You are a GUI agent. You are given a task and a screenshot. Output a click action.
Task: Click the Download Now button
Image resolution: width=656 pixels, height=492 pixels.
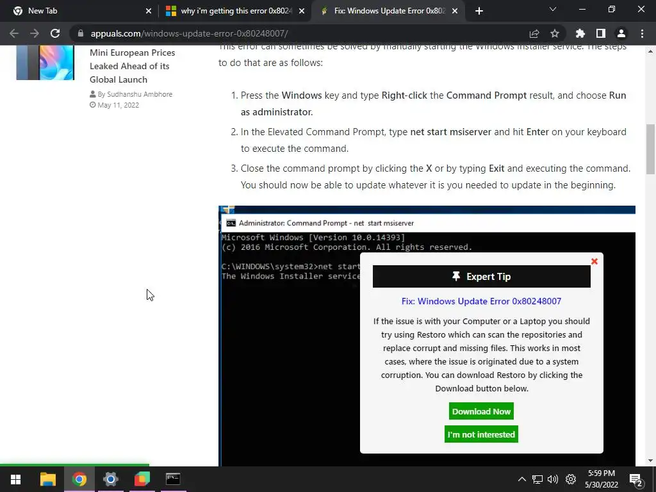point(481,411)
